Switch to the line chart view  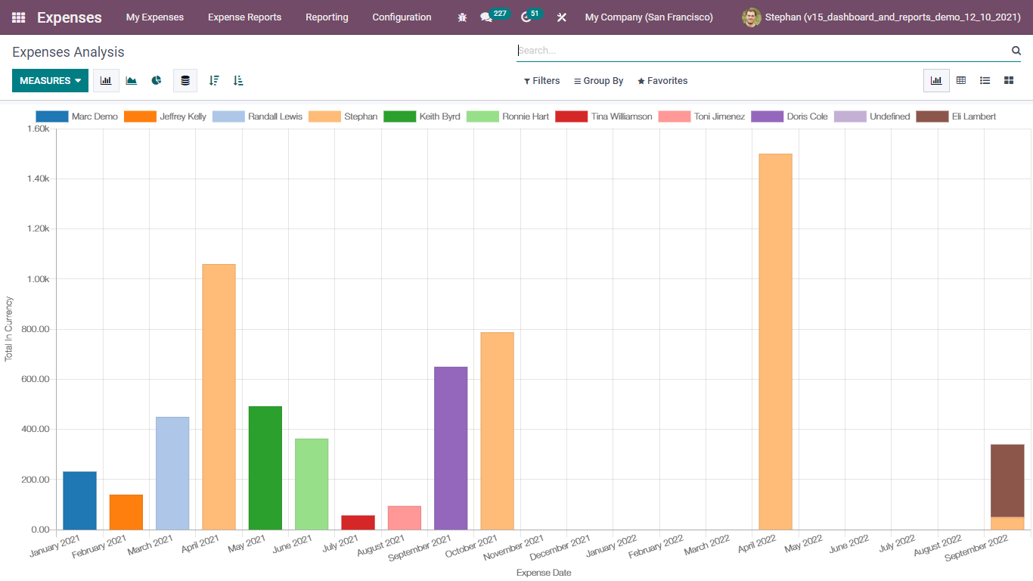point(131,80)
